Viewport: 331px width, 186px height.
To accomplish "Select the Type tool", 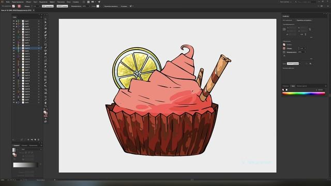I will tap(46, 38).
